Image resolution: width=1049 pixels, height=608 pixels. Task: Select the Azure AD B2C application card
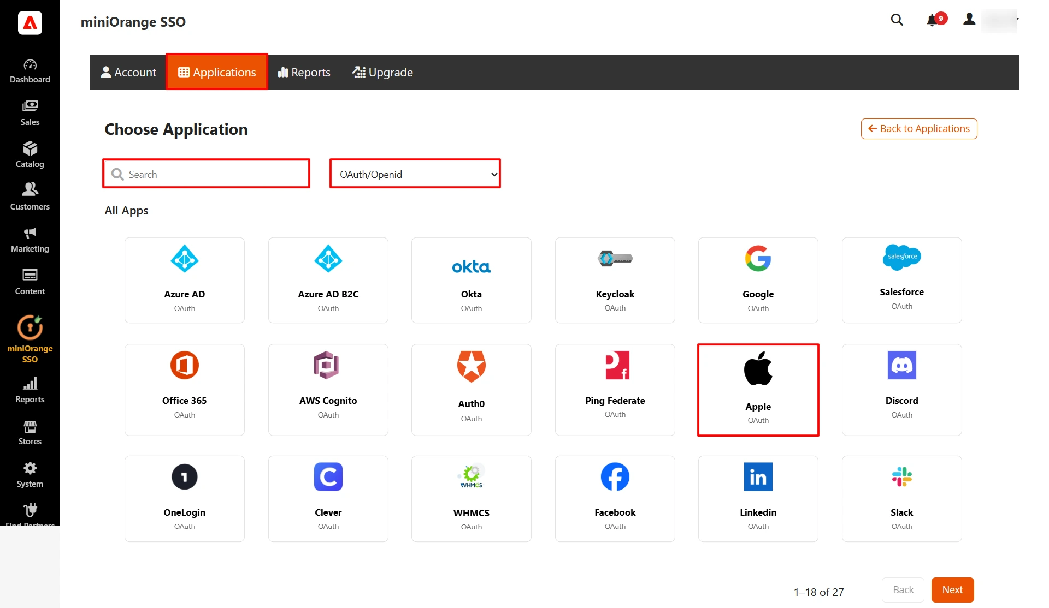328,280
